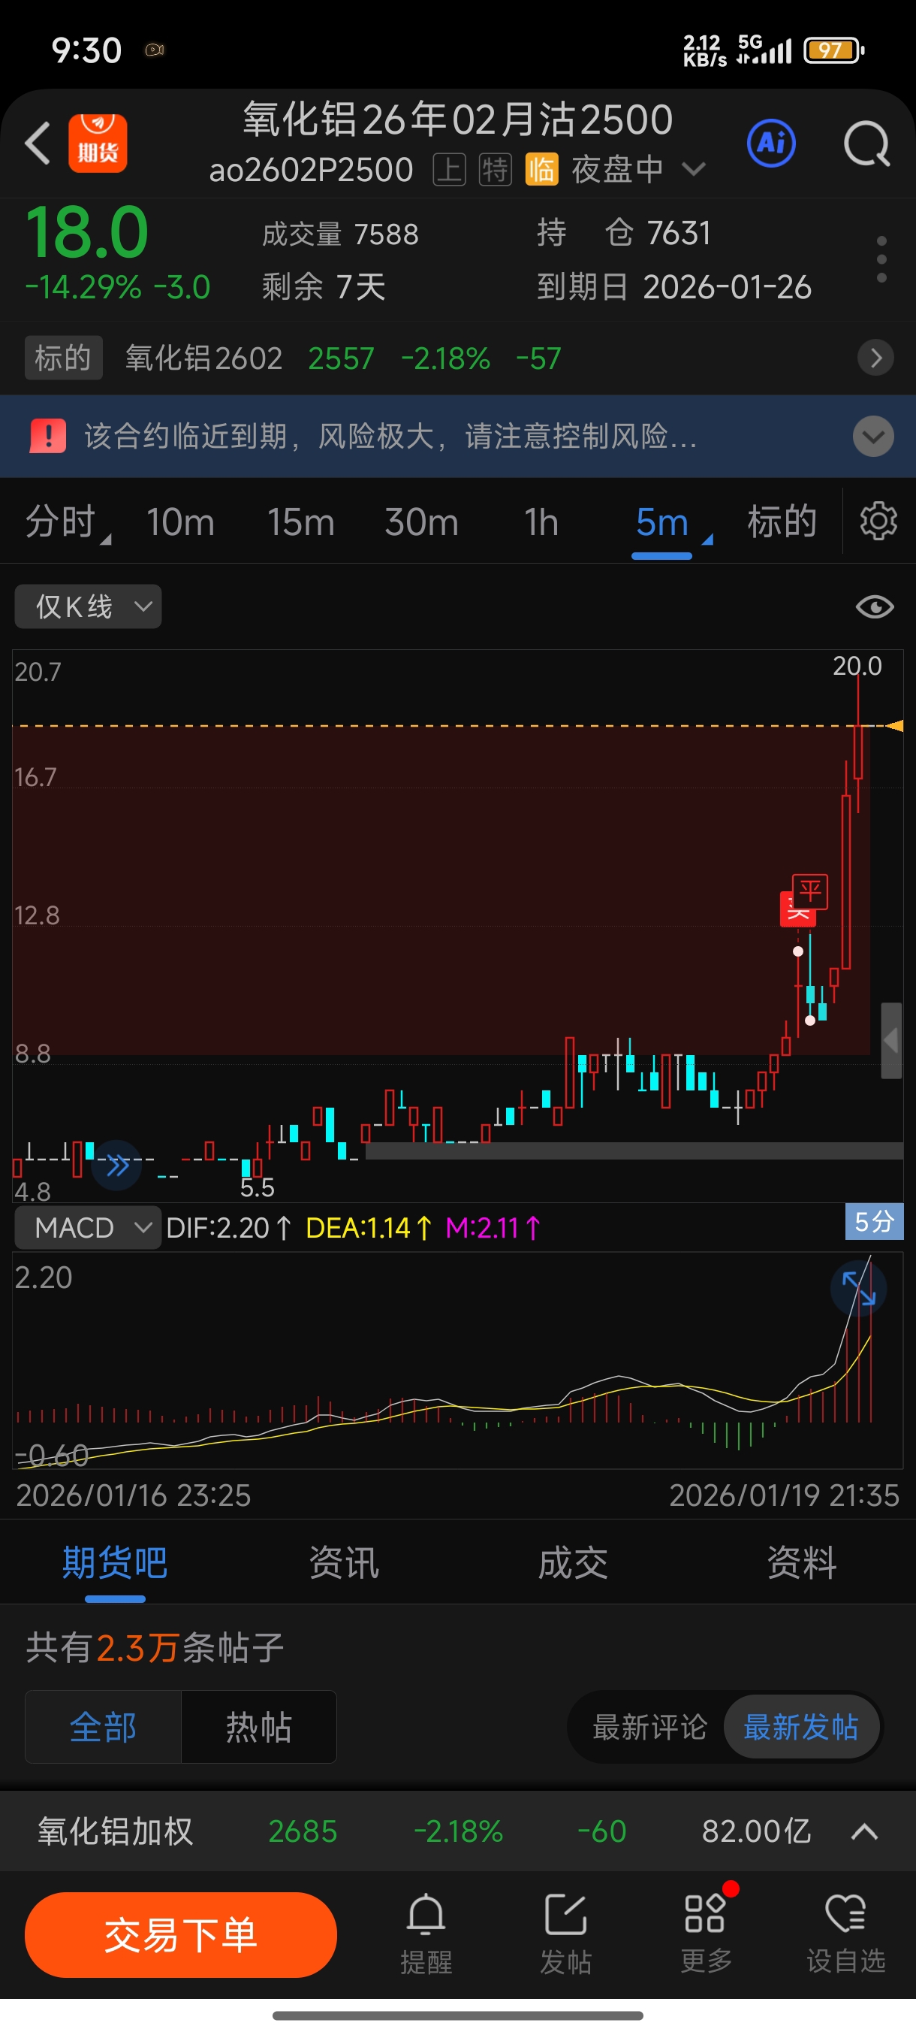Go back with the left arrow

pyautogui.click(x=37, y=144)
